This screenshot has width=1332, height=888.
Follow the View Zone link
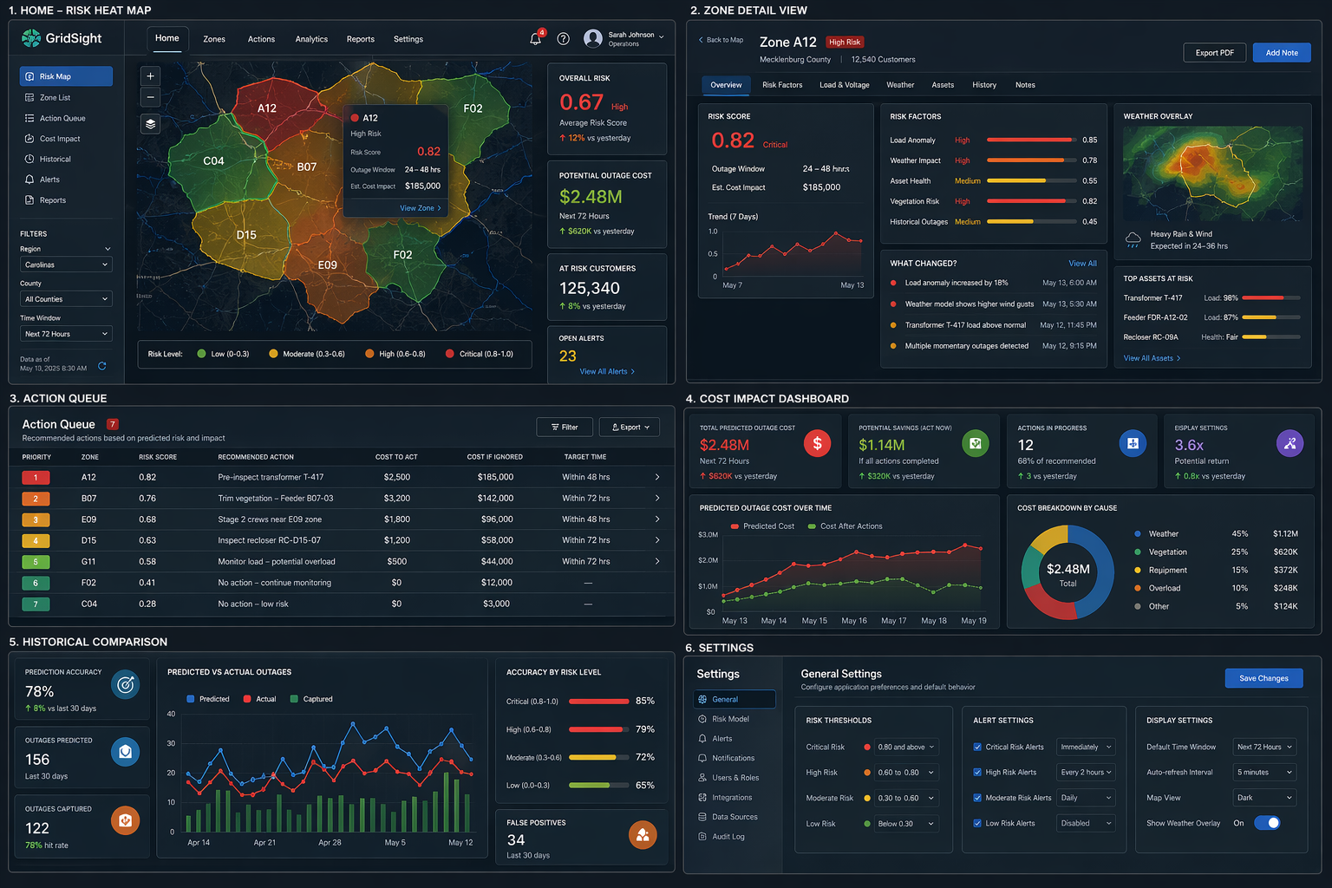[x=421, y=208]
